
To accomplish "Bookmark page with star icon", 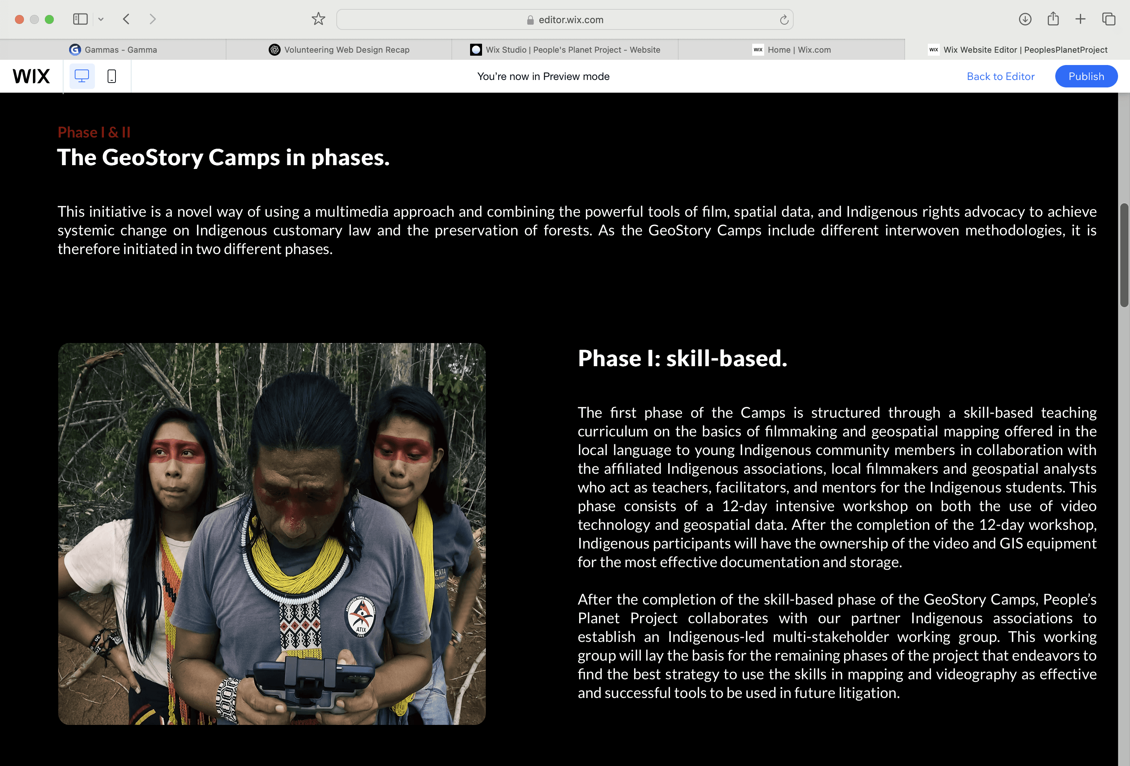I will (x=318, y=19).
